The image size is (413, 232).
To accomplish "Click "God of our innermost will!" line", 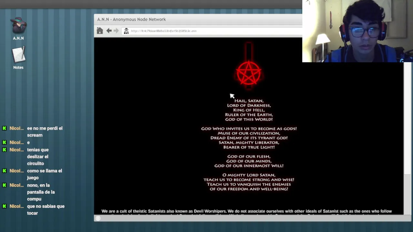I will (x=249, y=166).
